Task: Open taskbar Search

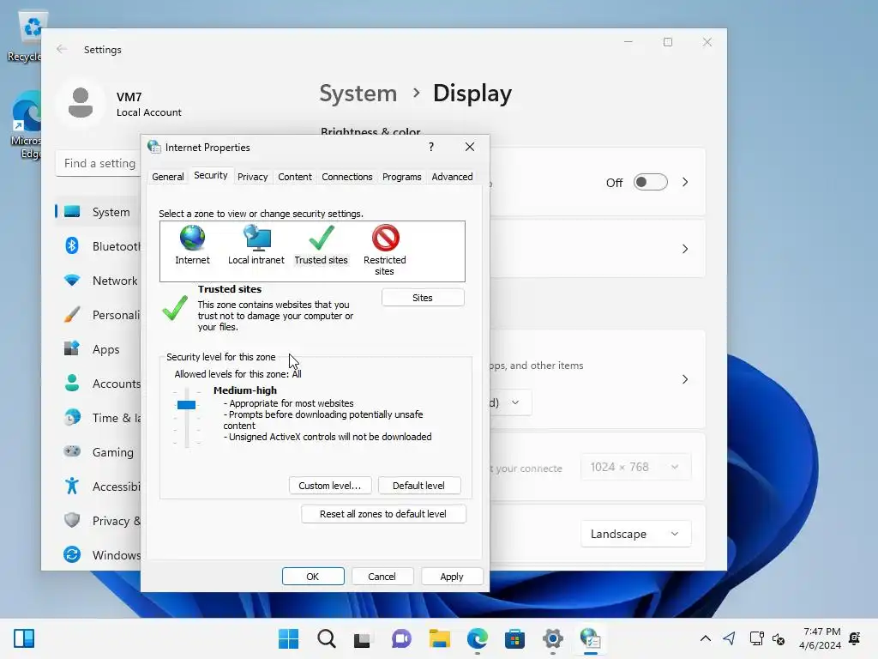Action: coord(327,638)
